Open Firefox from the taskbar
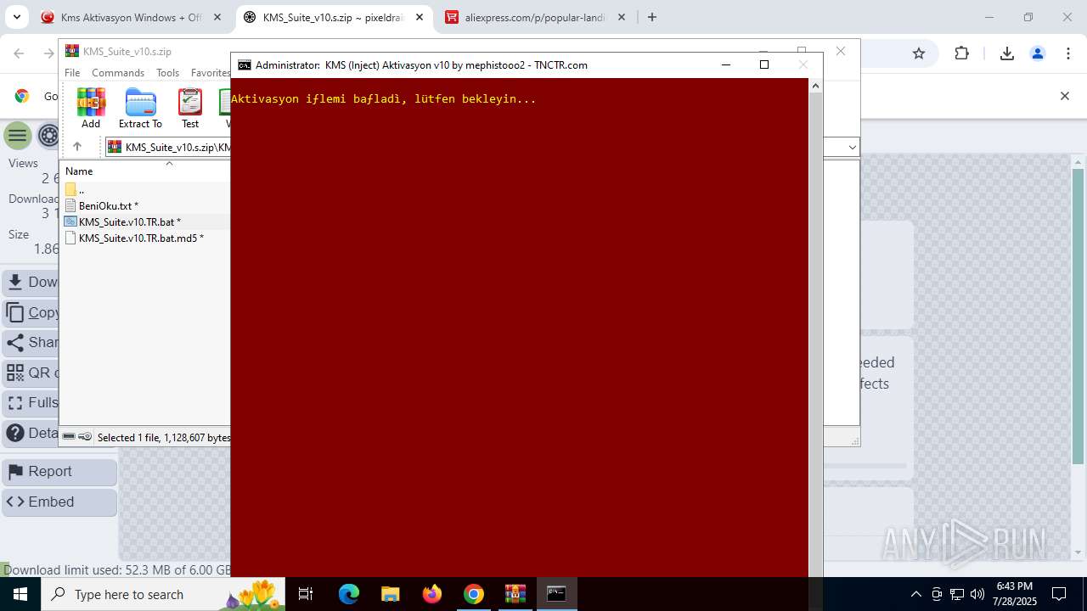The width and height of the screenshot is (1087, 611). 432,594
